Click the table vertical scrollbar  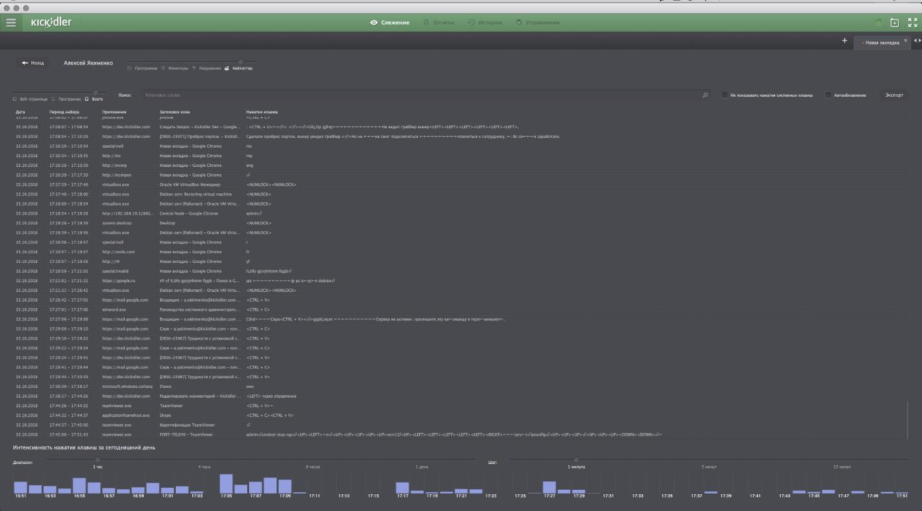pos(908,419)
